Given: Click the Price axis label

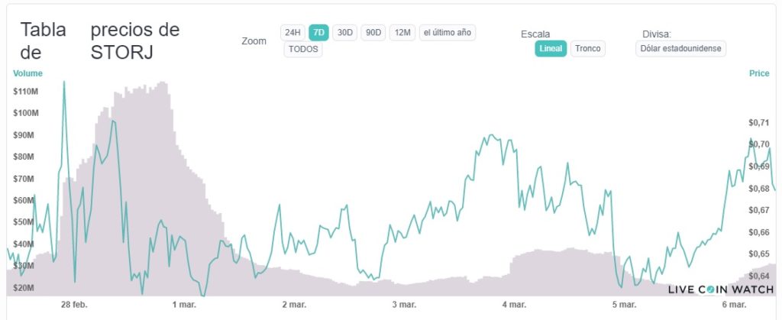Looking at the screenshot, I should pyautogui.click(x=759, y=73).
